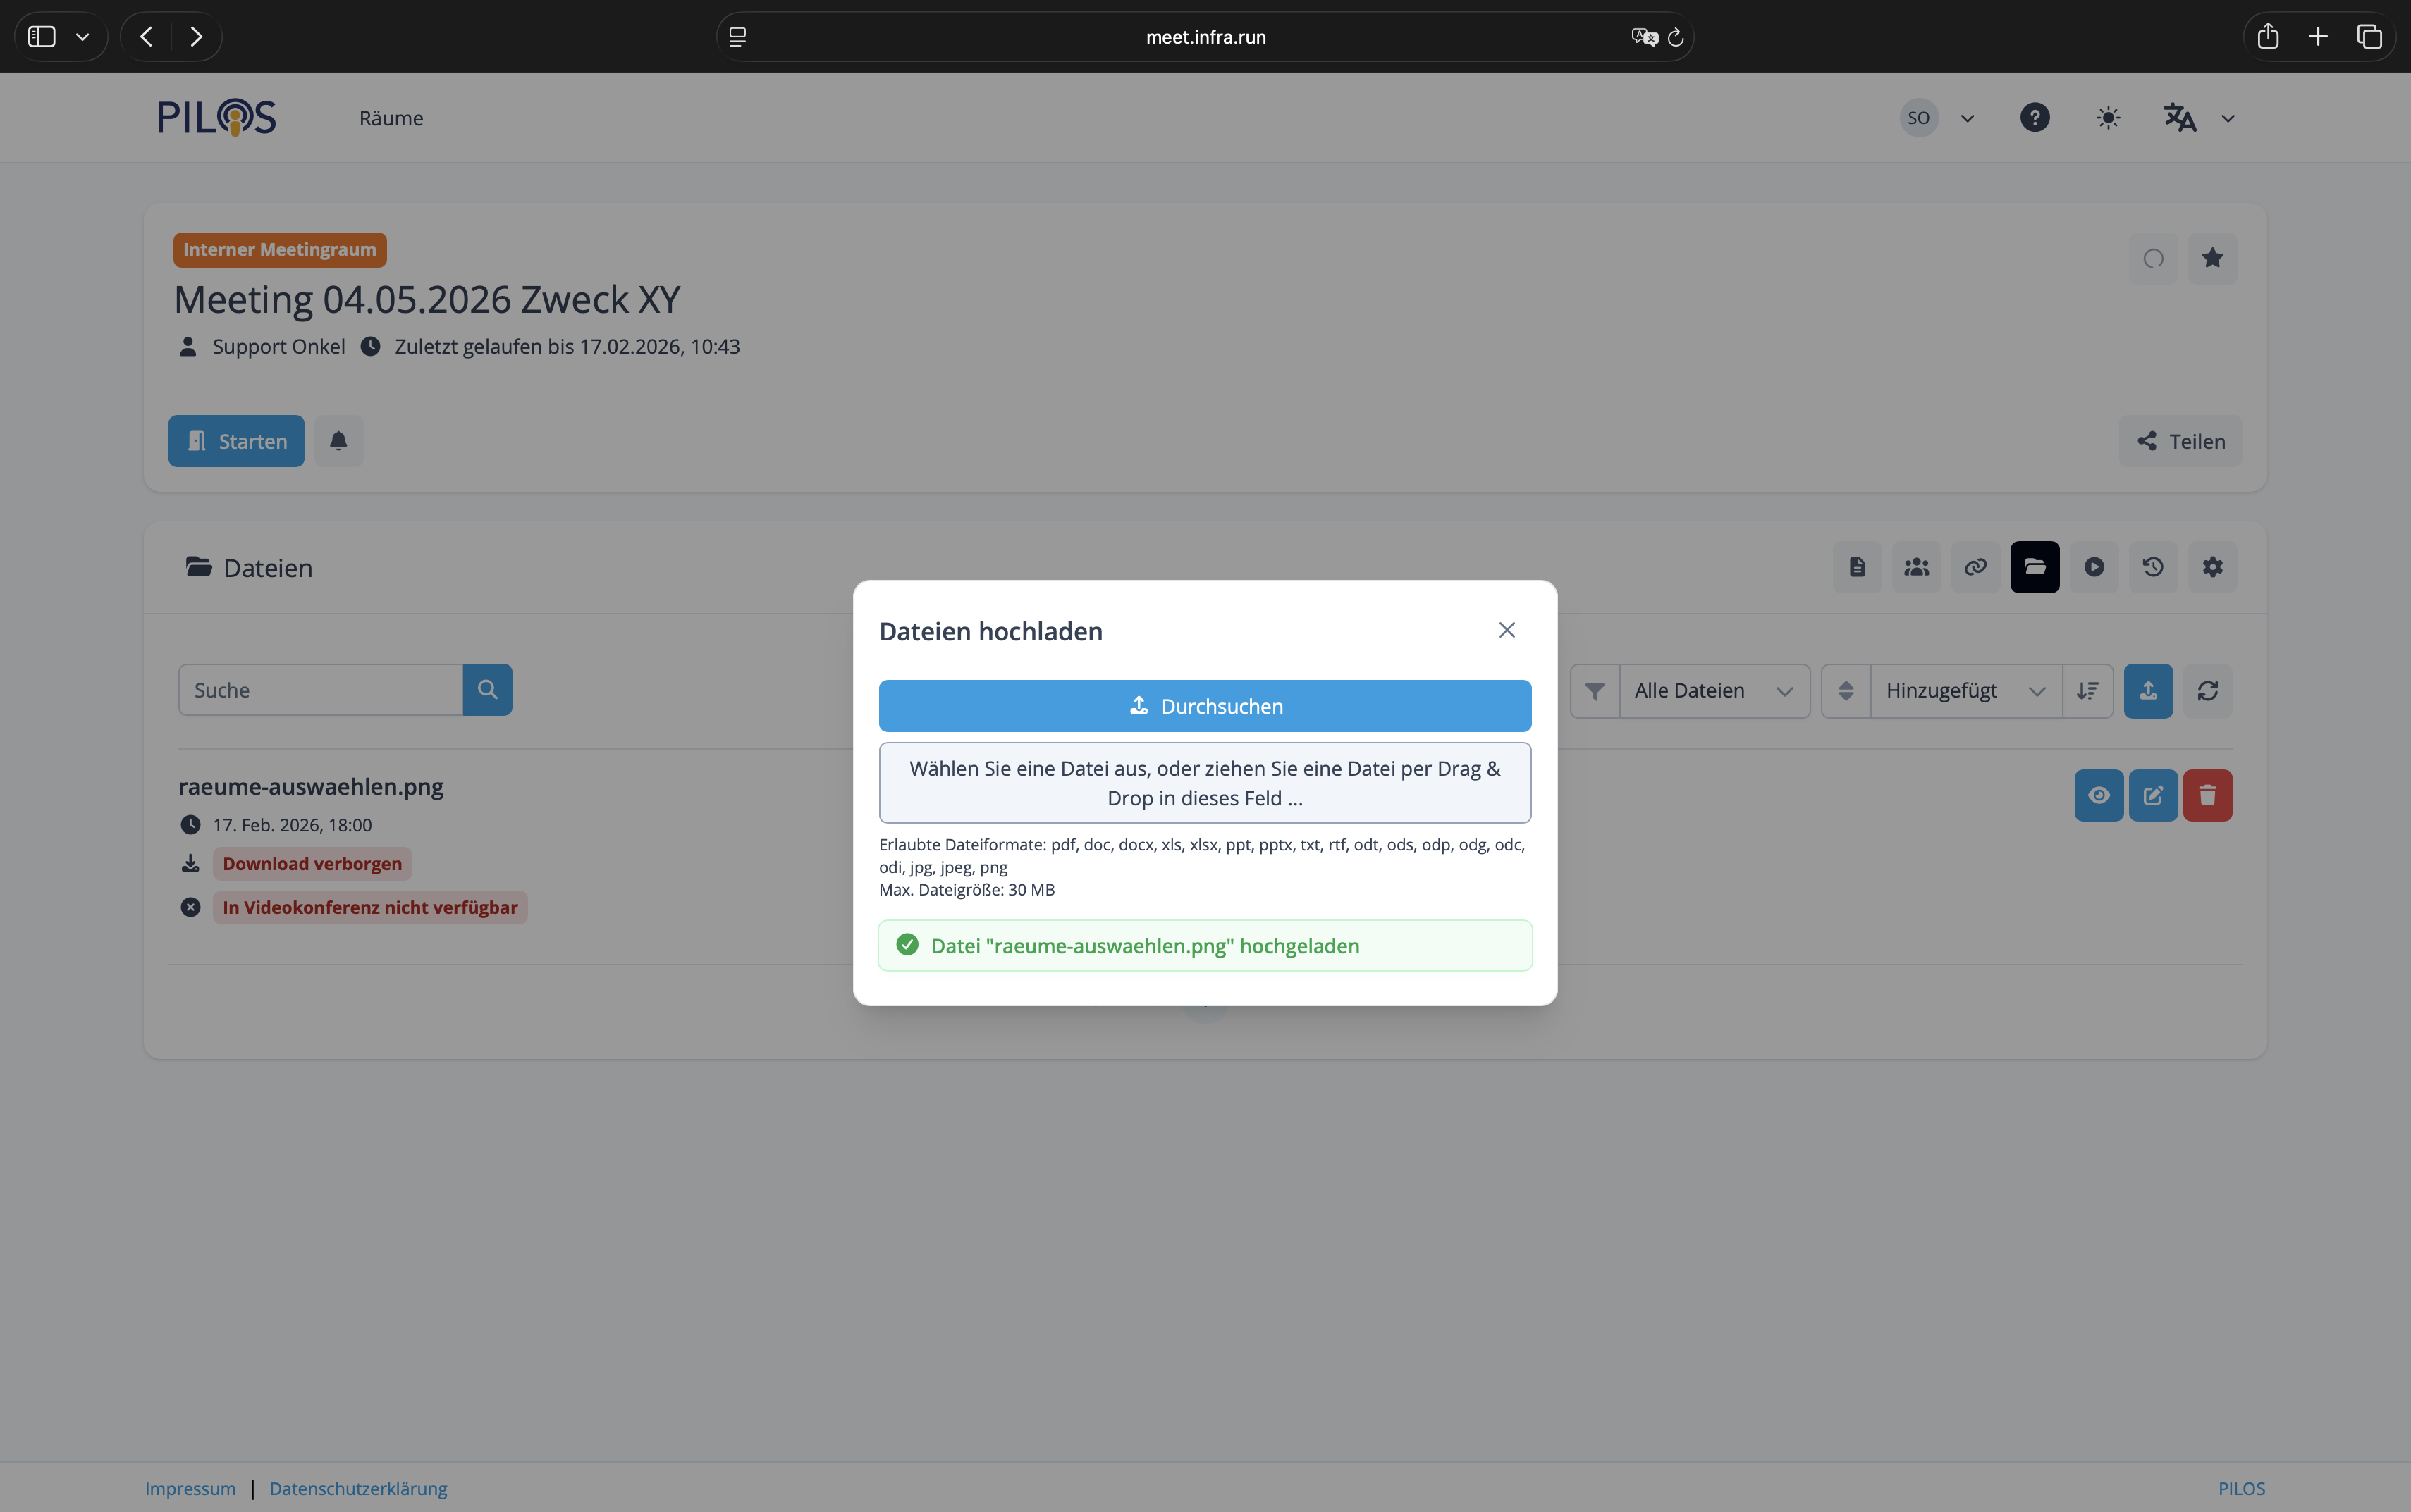
Task: Open the Datenschutzerklärung link
Action: pyautogui.click(x=358, y=1488)
